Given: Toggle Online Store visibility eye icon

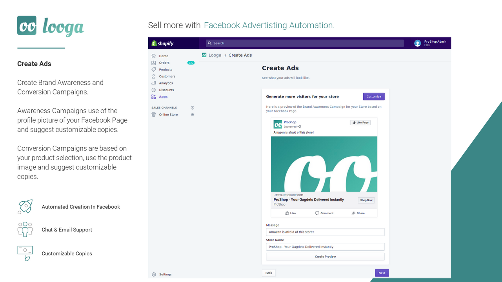Looking at the screenshot, I should [x=192, y=115].
